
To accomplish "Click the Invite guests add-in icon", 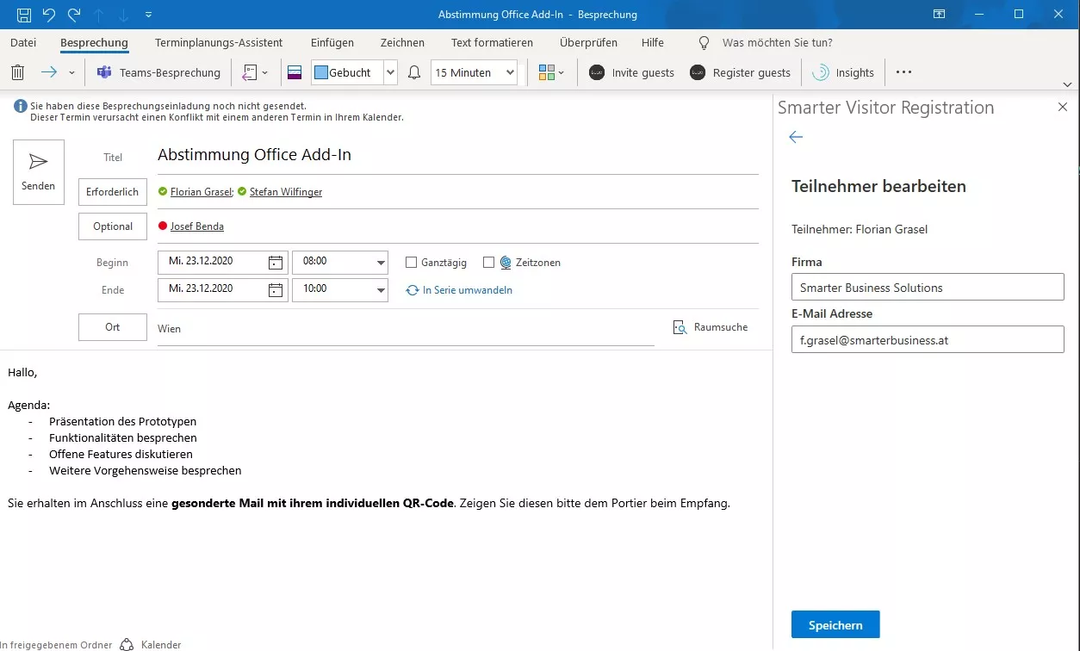I will pyautogui.click(x=630, y=72).
